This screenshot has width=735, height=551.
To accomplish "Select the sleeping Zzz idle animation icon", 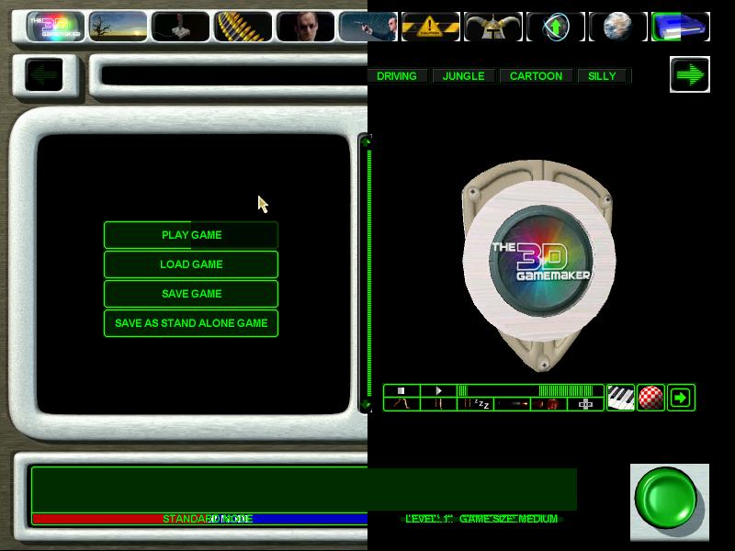I will pos(476,404).
